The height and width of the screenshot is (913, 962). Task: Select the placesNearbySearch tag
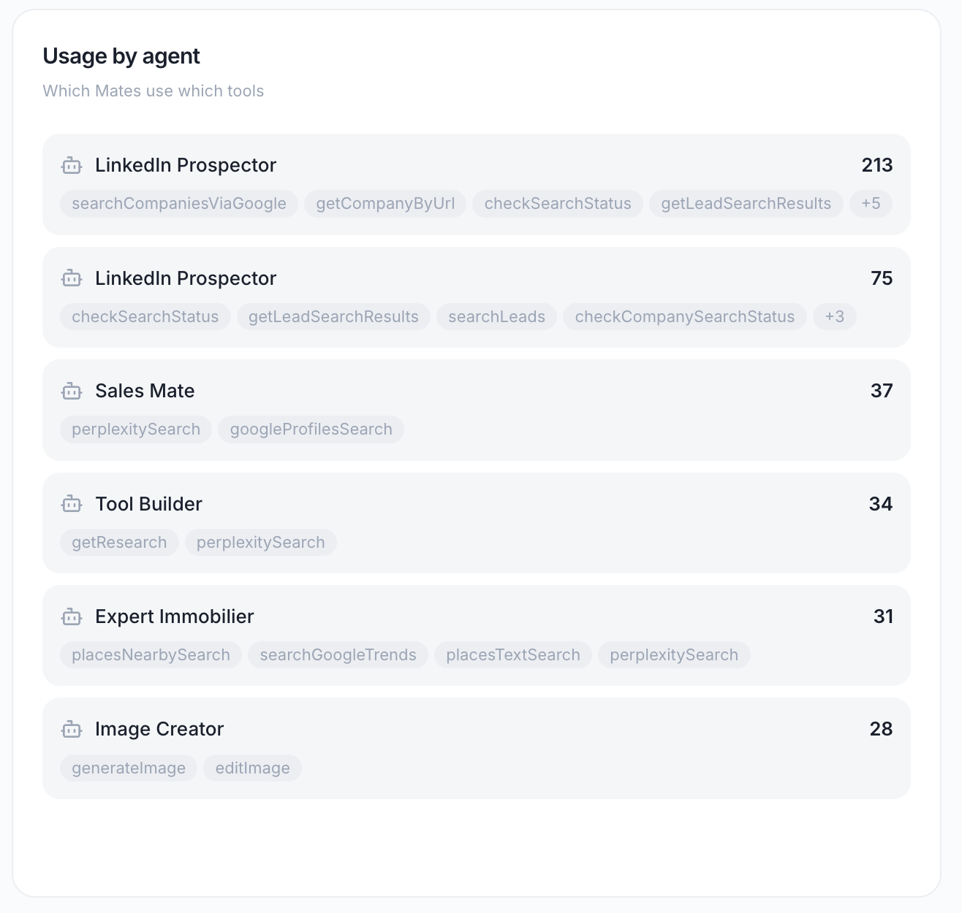[151, 655]
